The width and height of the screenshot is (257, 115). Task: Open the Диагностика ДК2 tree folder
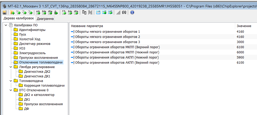click(37, 72)
